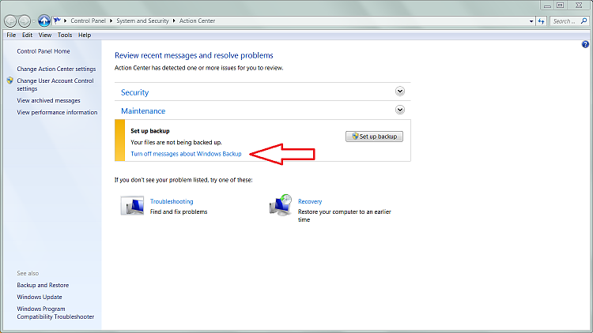Click Control Panel in the breadcrumb

click(88, 21)
